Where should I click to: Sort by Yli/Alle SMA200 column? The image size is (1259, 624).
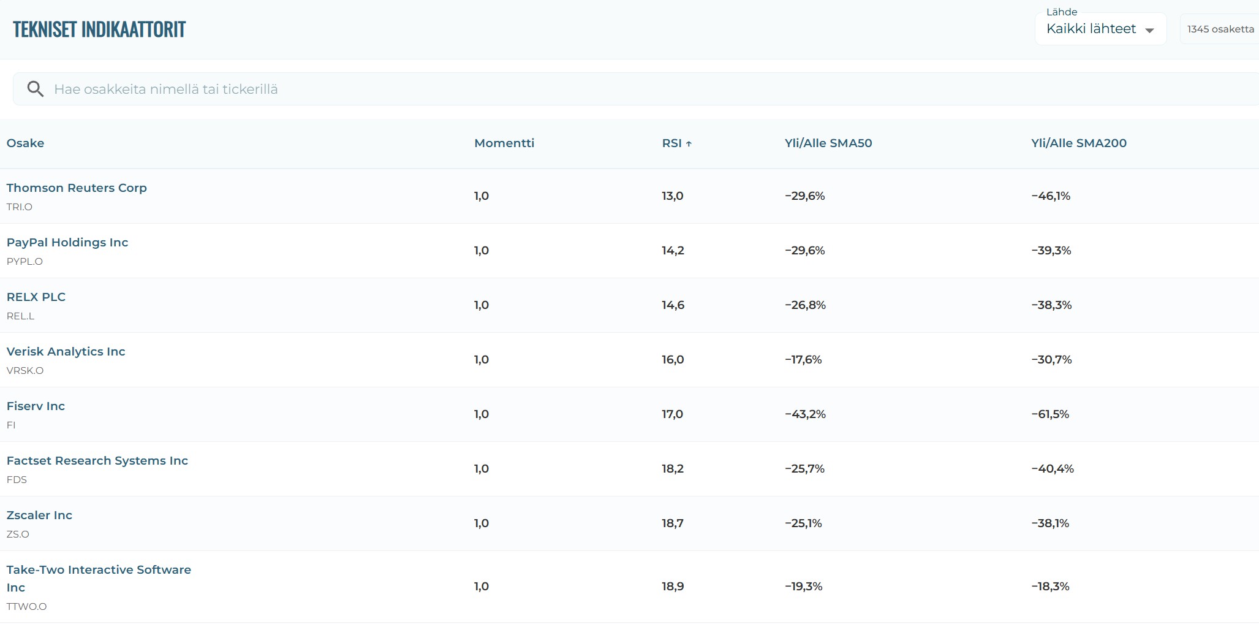point(1078,143)
